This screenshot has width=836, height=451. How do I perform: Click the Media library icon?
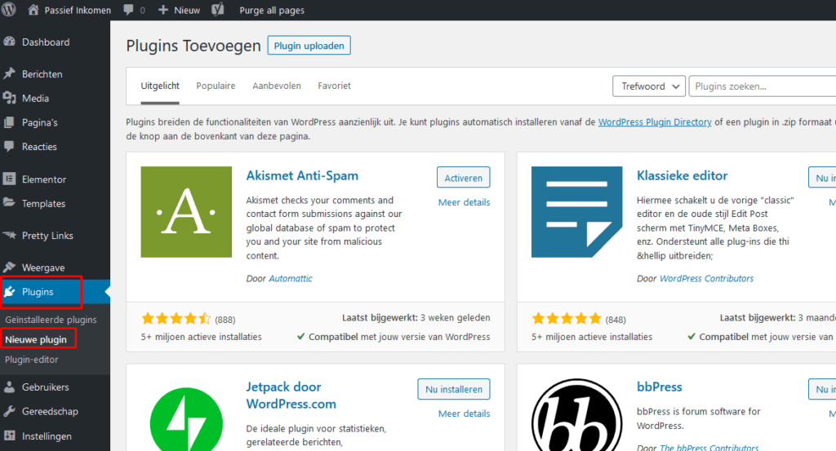point(9,98)
